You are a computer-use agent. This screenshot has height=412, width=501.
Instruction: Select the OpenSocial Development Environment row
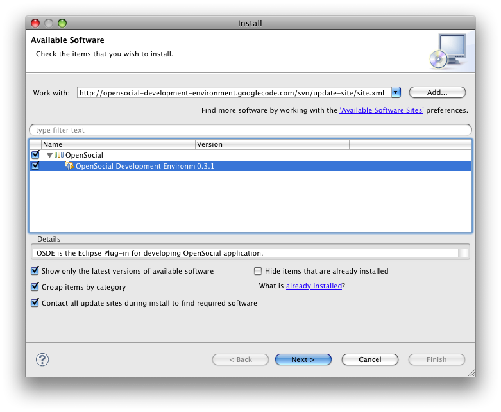[x=250, y=166]
